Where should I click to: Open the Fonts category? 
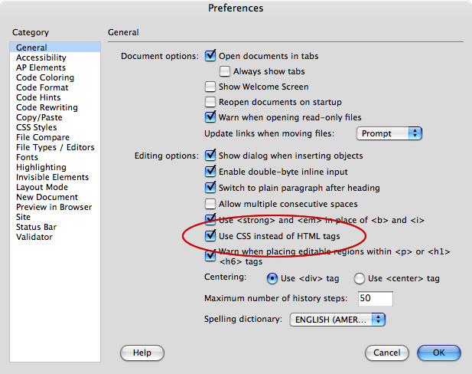[x=27, y=157]
